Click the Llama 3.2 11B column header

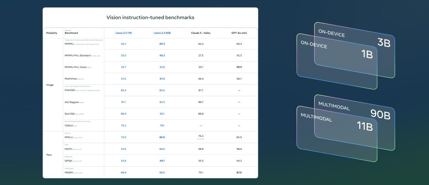[x=124, y=33]
